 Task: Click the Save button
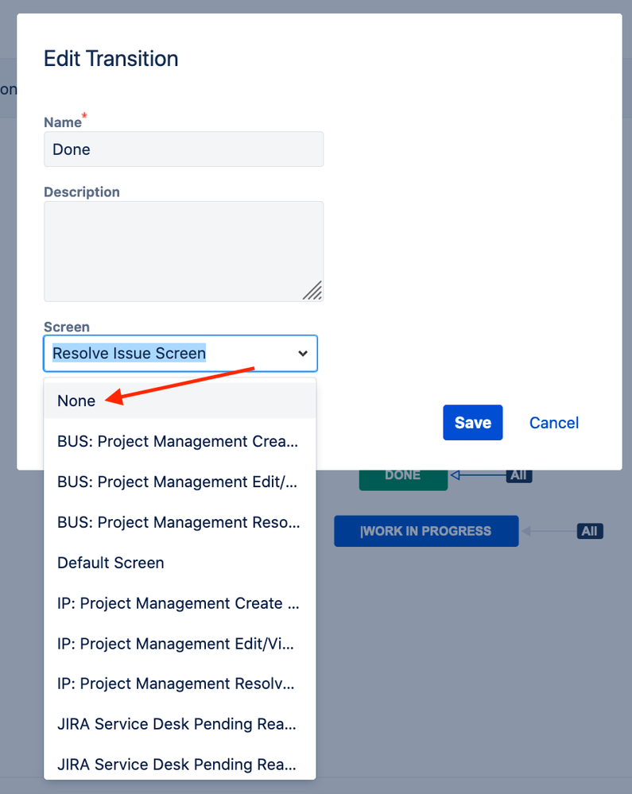coord(472,422)
